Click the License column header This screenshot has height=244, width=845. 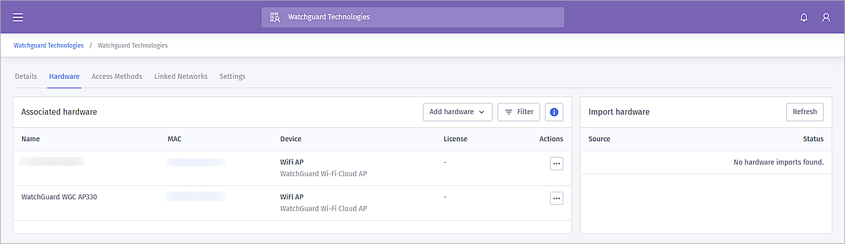455,139
